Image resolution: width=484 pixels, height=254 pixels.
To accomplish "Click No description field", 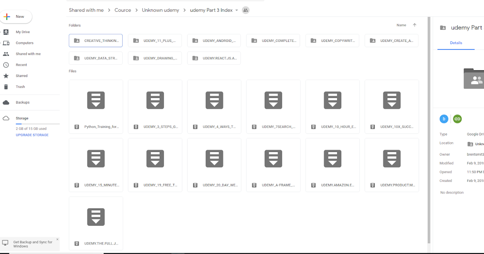I will (452, 193).
